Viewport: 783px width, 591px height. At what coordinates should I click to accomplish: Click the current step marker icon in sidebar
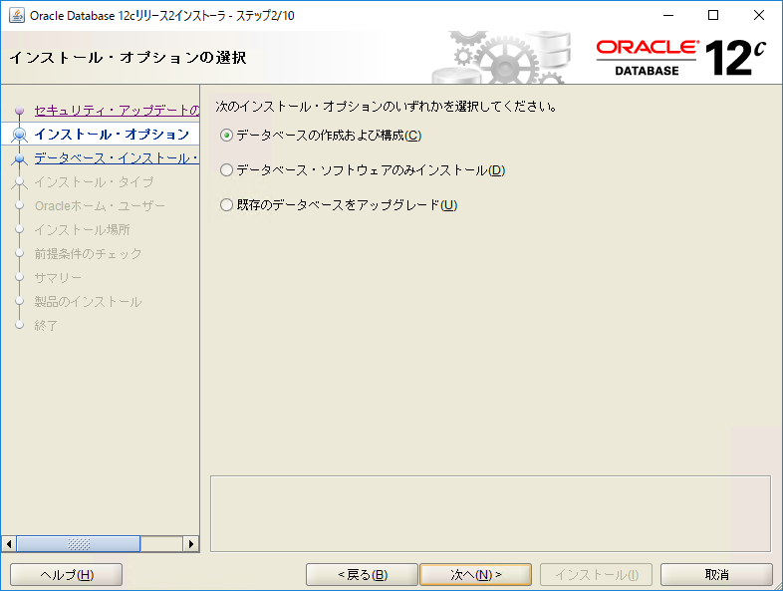pos(20,135)
